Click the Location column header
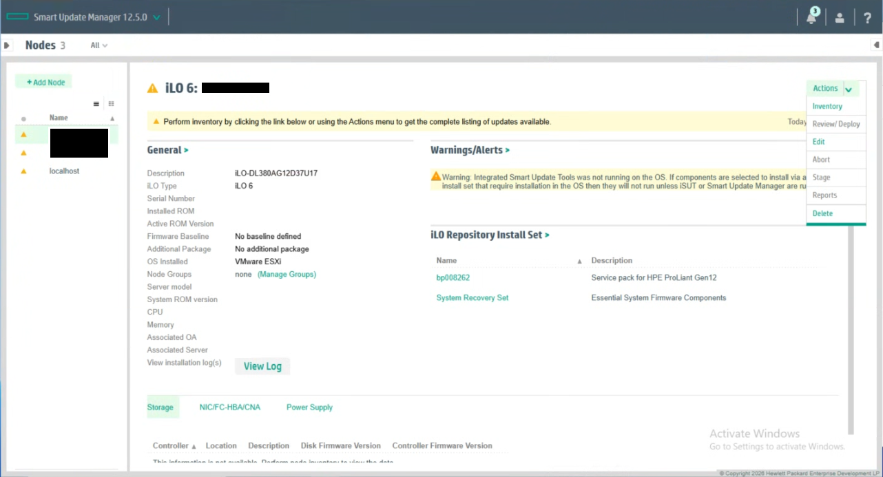 point(221,445)
